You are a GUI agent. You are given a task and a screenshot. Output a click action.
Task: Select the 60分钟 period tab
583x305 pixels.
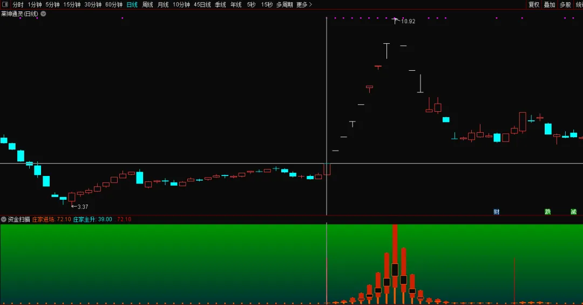point(113,5)
